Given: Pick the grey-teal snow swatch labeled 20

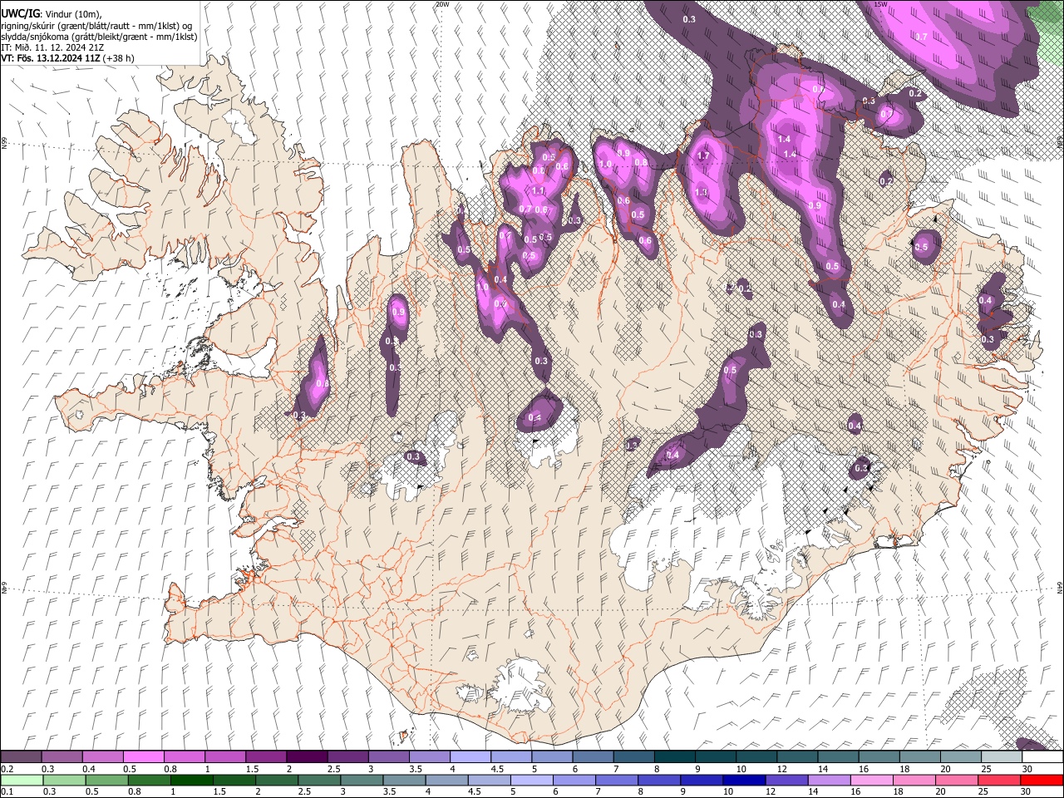Looking at the screenshot, I should (x=960, y=756).
